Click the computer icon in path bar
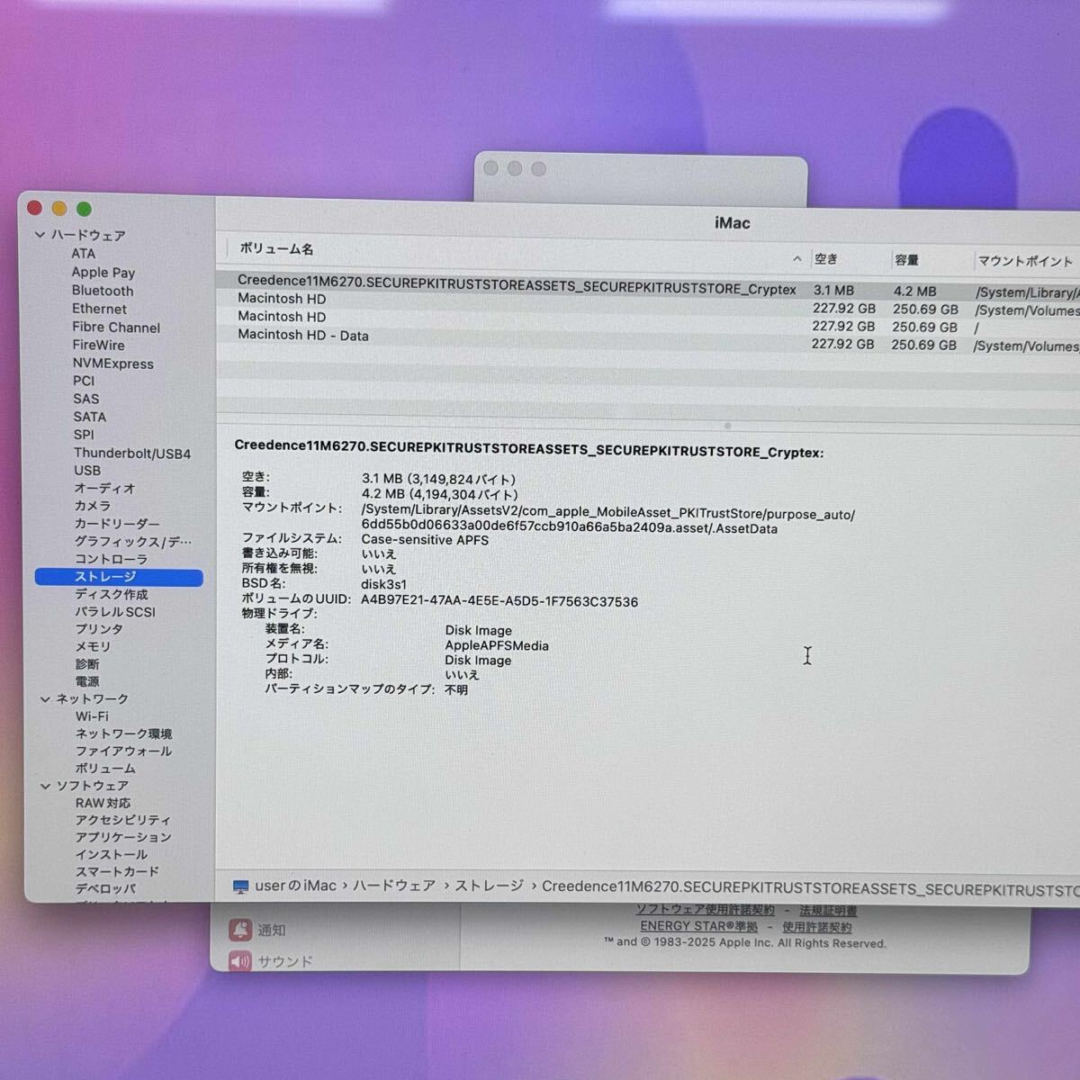This screenshot has height=1080, width=1080. [240, 886]
